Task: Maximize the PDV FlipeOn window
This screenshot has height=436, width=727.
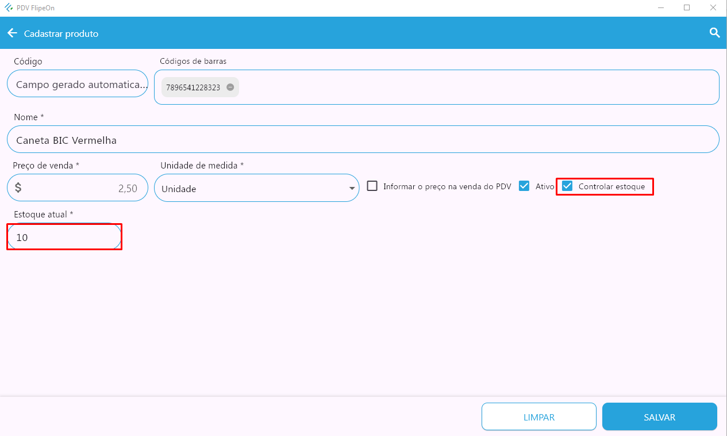Action: tap(687, 8)
